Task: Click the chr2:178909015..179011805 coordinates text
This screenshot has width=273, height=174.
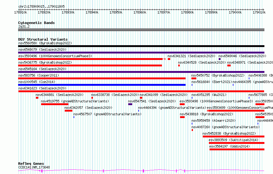Action: click(41, 7)
